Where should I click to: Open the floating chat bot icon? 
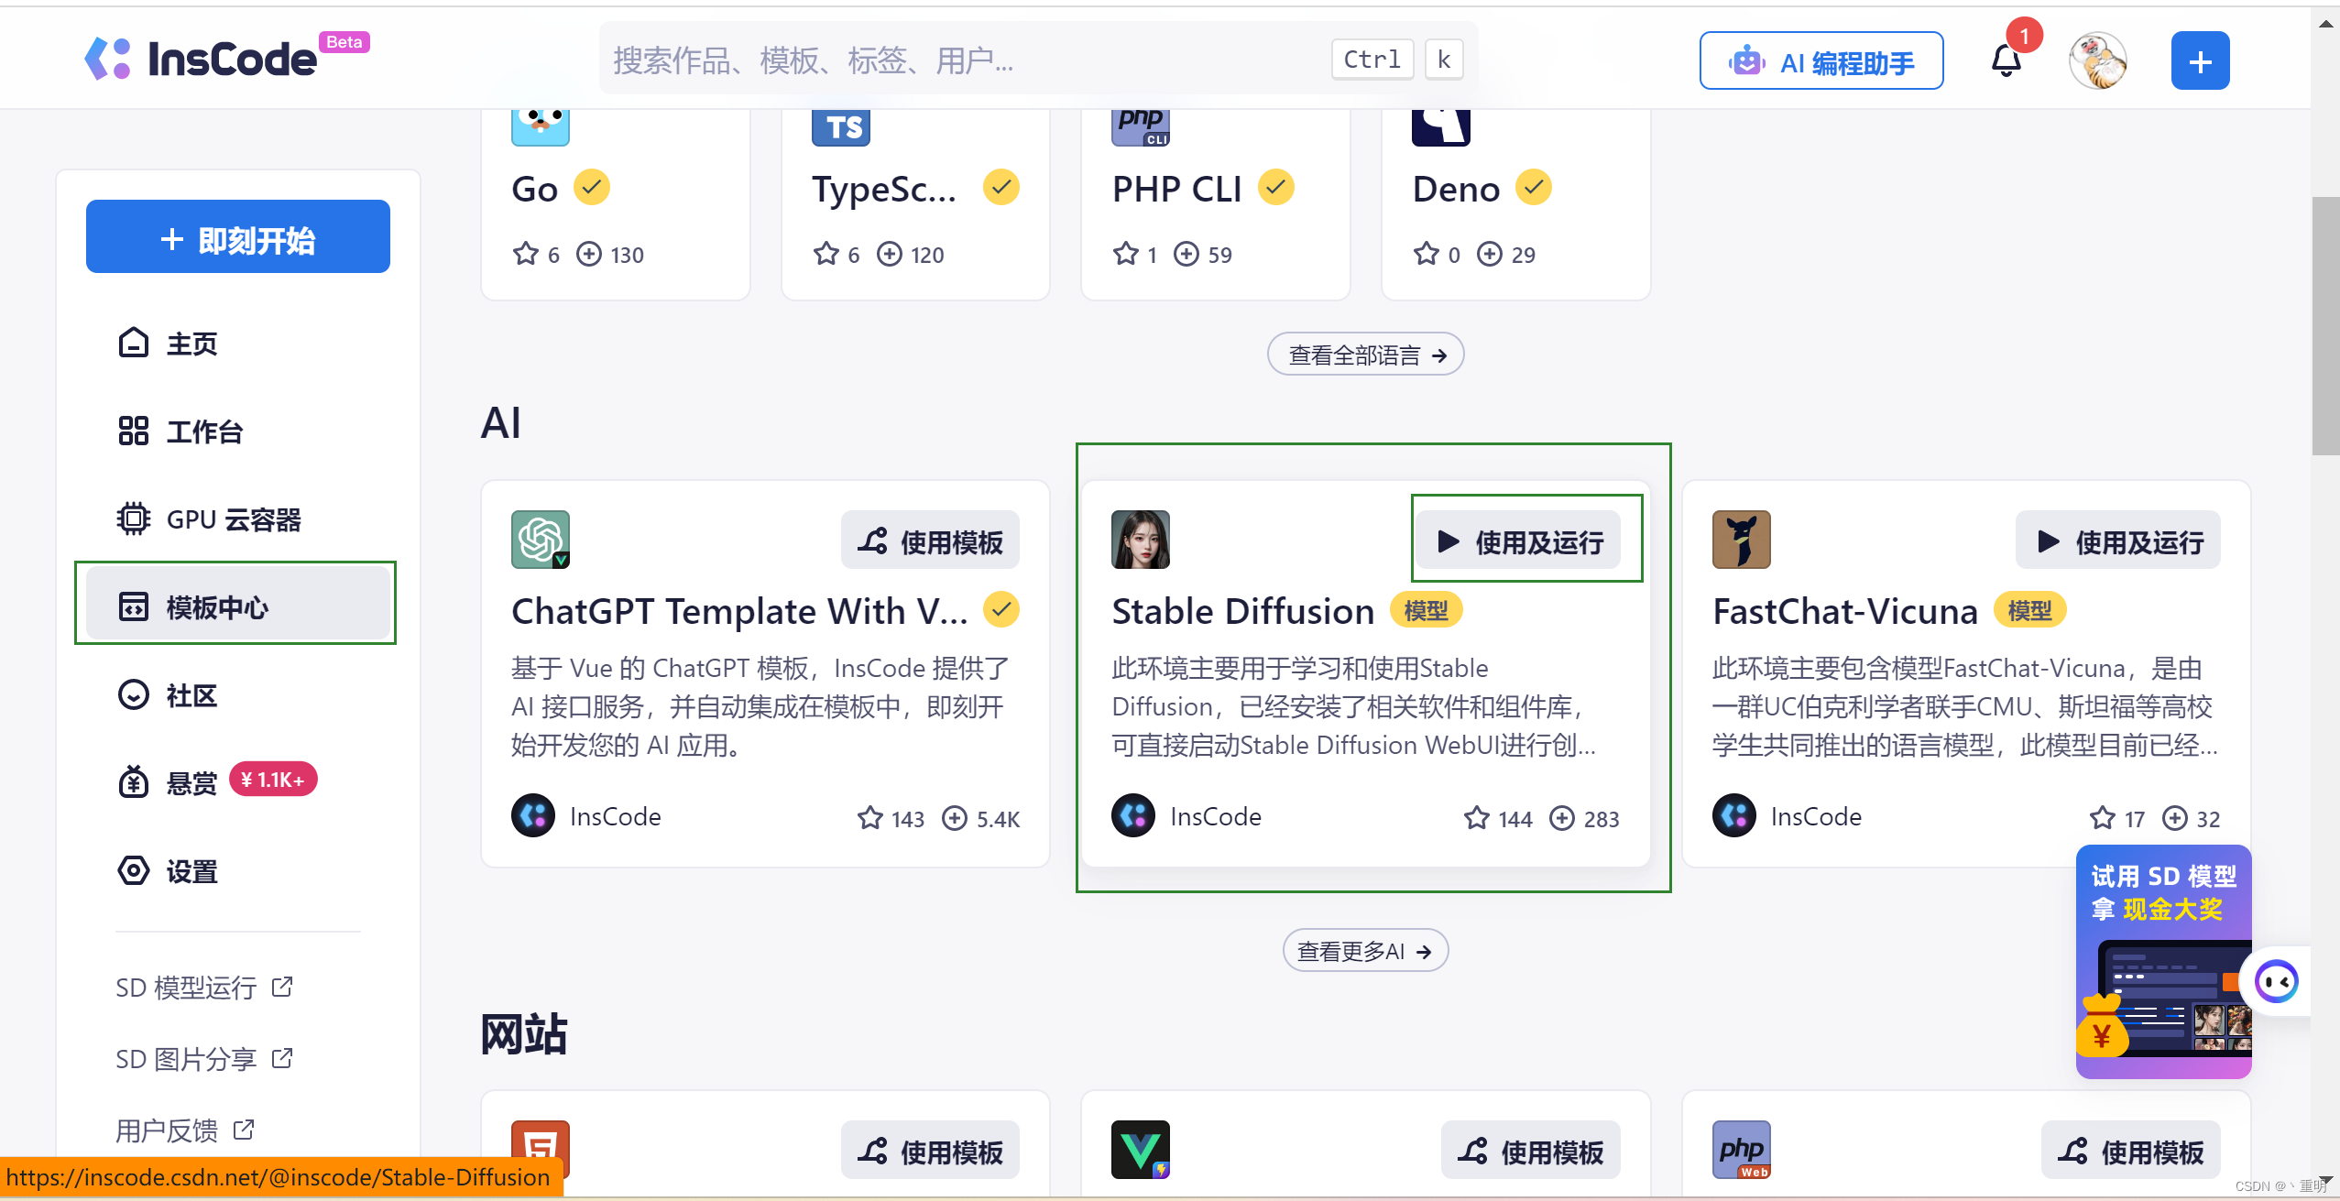[x=2276, y=982]
